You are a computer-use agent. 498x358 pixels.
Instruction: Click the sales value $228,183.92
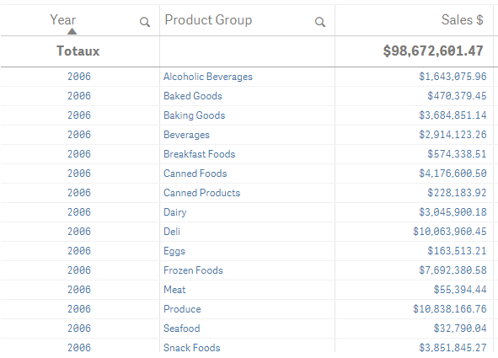(457, 193)
